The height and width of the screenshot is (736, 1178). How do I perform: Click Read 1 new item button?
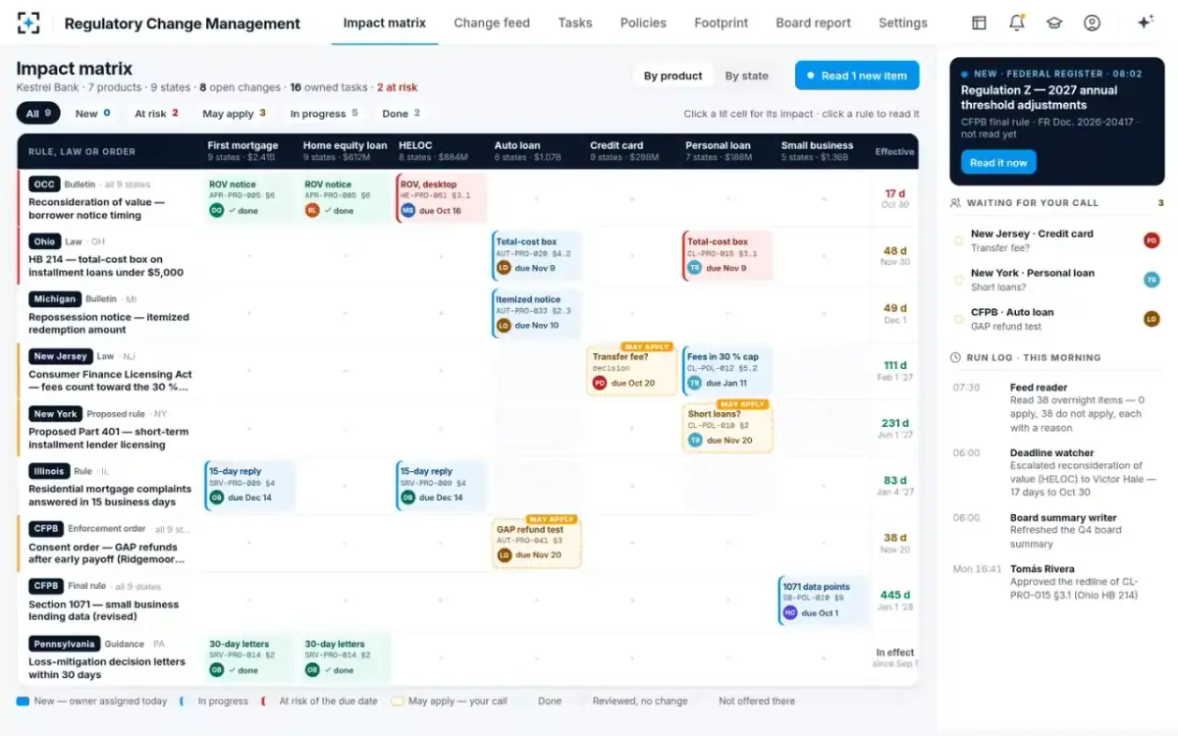point(857,76)
